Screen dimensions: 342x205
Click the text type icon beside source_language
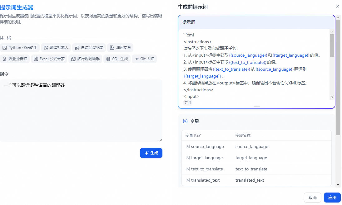188,146
